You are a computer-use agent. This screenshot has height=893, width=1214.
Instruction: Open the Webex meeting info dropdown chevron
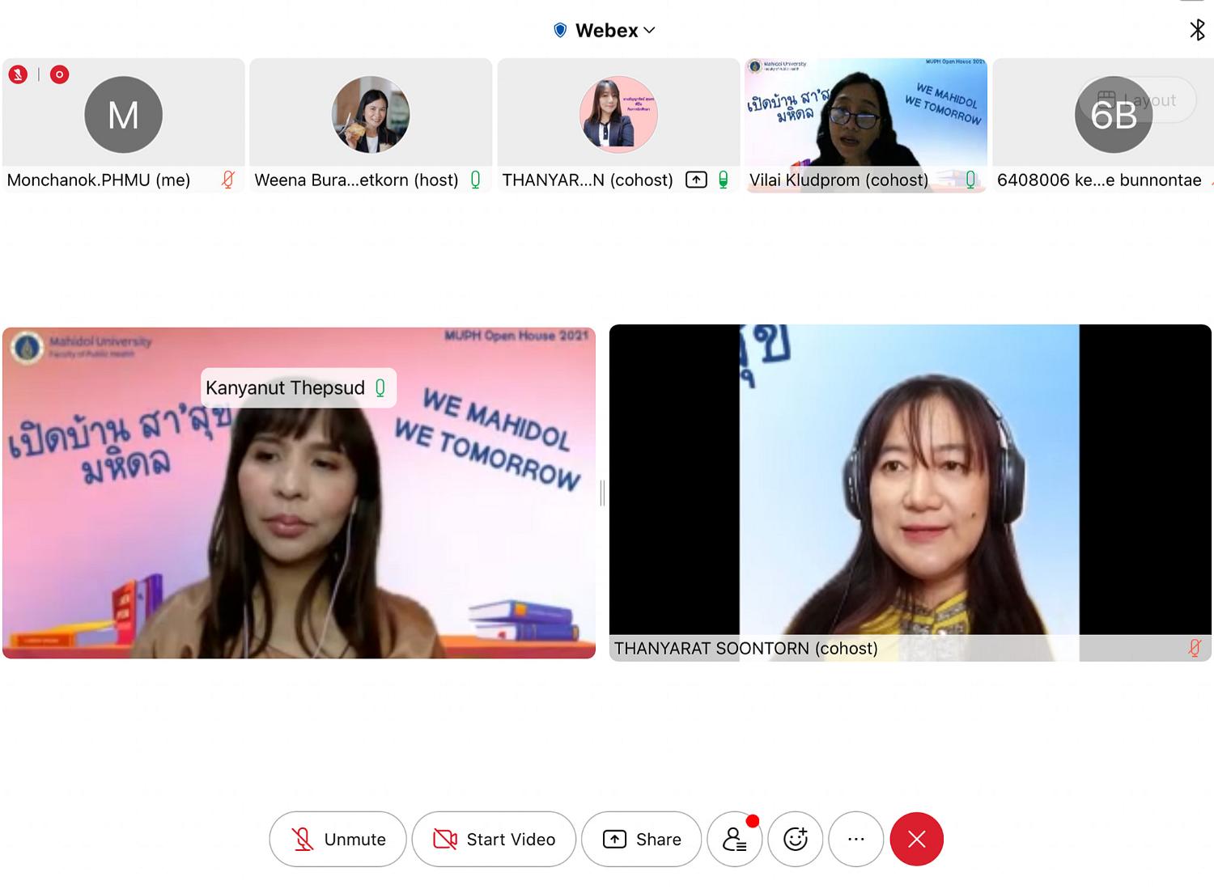pyautogui.click(x=649, y=31)
